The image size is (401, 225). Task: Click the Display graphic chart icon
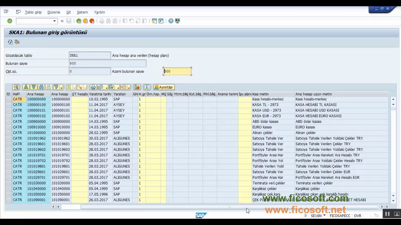click(137, 87)
